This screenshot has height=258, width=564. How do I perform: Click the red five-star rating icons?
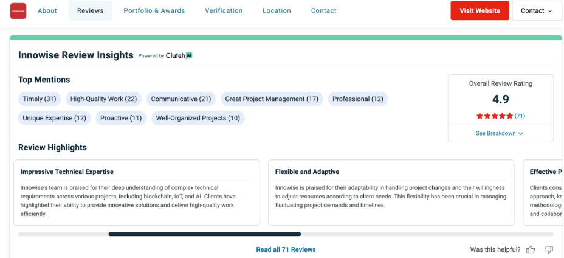(x=495, y=116)
